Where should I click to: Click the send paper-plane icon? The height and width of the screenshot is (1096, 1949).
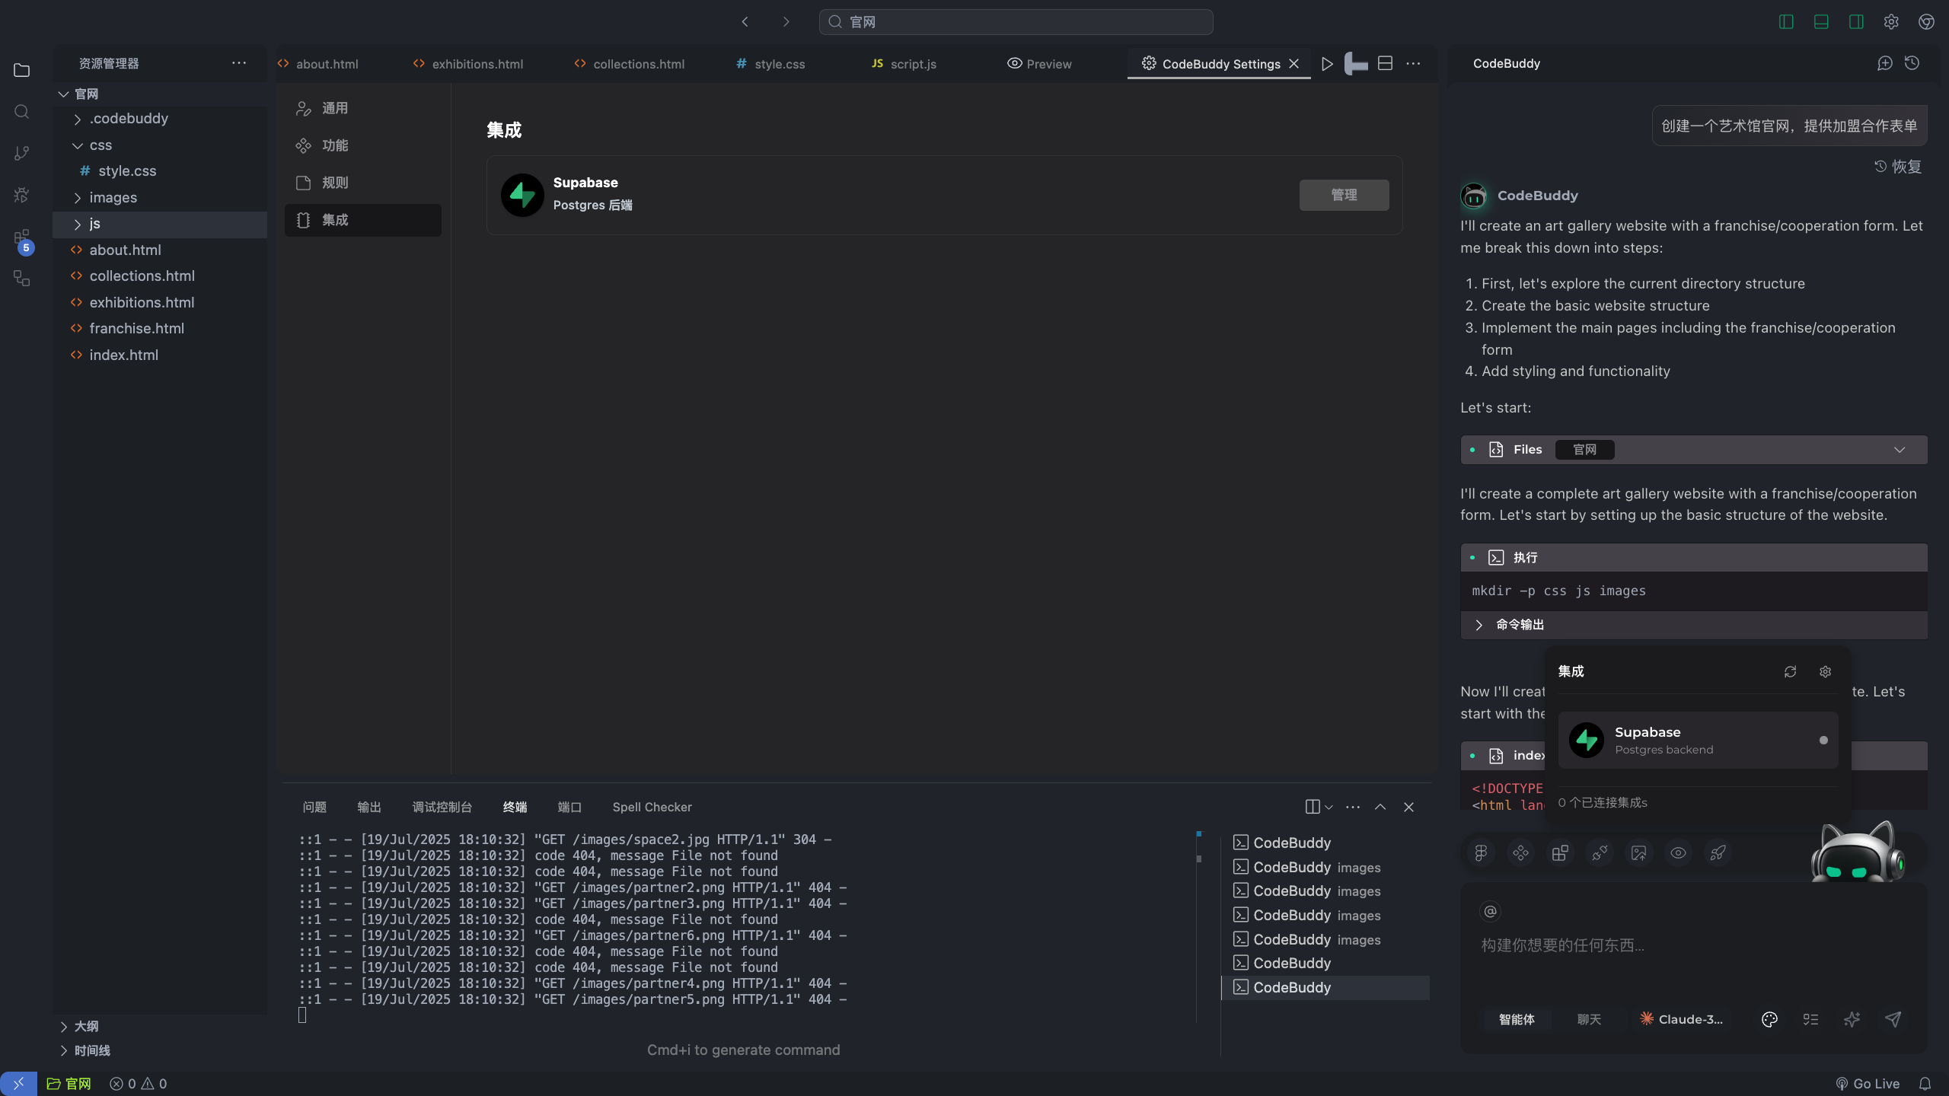[1893, 1020]
